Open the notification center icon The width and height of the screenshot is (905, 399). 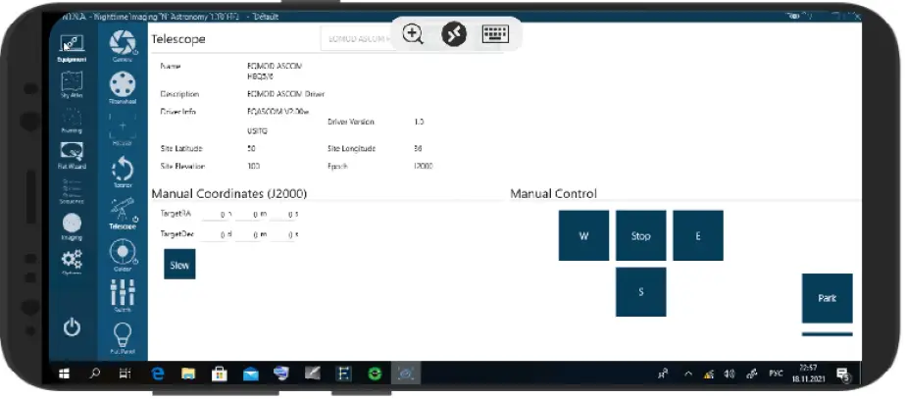click(842, 375)
